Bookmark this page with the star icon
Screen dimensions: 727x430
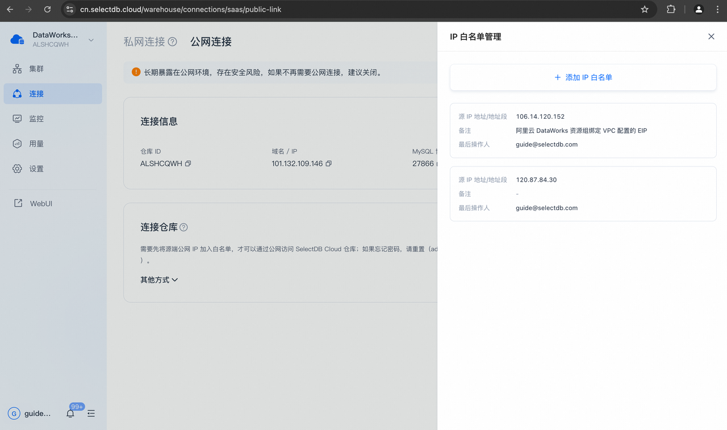pos(645,10)
